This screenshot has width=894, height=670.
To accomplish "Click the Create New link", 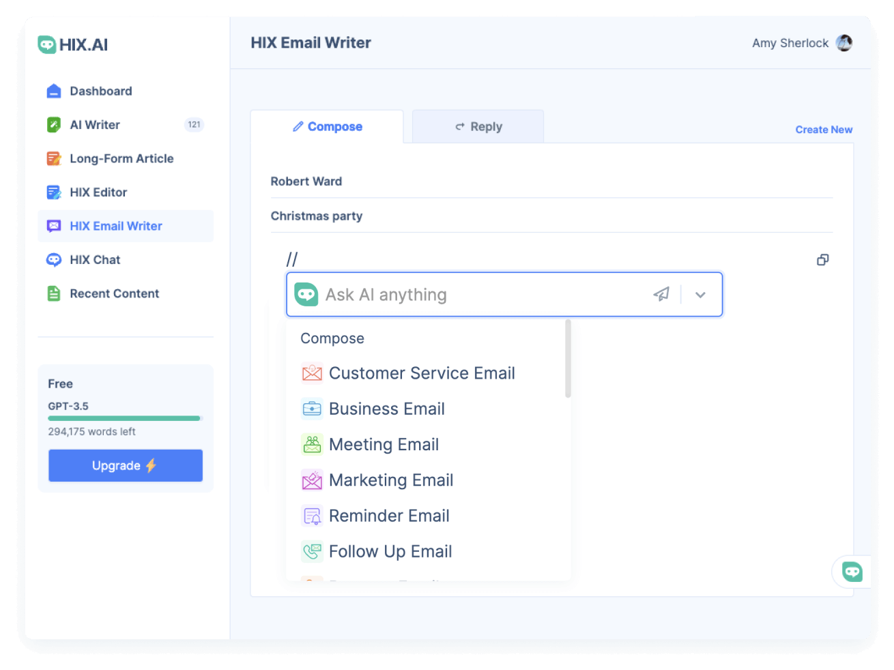I will click(x=824, y=130).
